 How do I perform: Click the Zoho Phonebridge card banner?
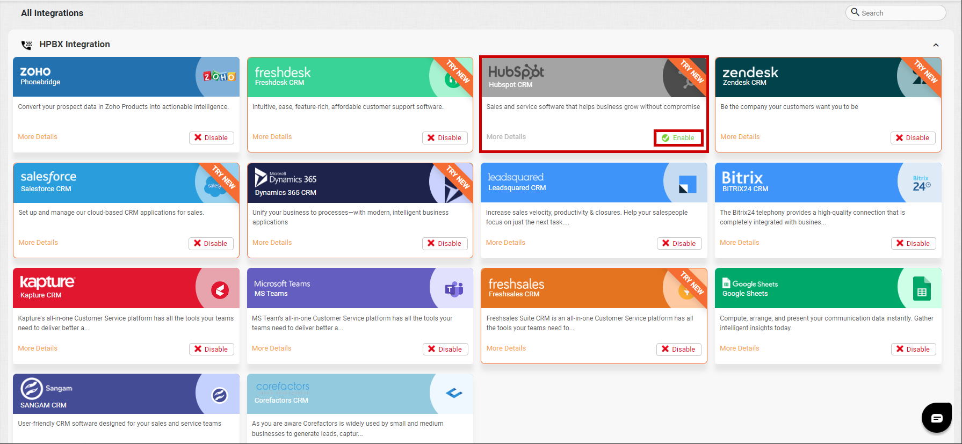(x=126, y=77)
